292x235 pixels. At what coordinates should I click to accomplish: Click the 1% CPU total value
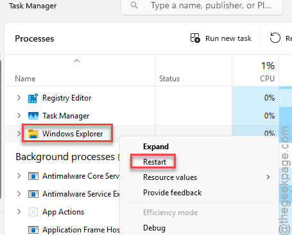pyautogui.click(x=268, y=66)
